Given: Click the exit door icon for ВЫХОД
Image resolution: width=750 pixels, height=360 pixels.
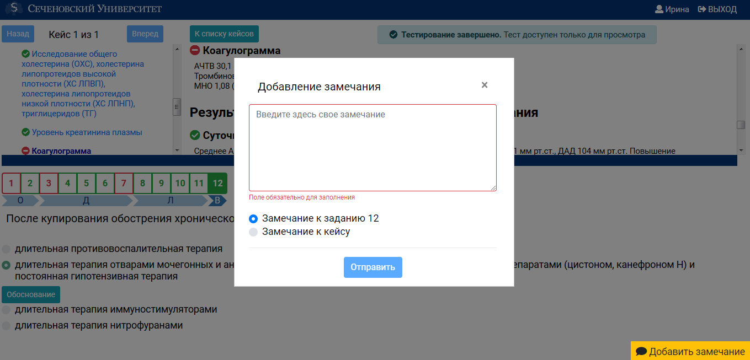Looking at the screenshot, I should coord(703,9).
